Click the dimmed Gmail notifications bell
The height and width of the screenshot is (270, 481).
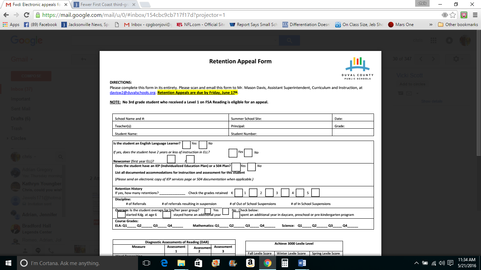pos(449,40)
